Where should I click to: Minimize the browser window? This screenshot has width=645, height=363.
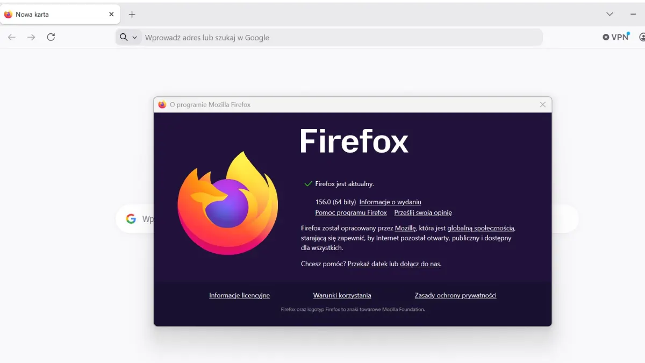point(633,15)
